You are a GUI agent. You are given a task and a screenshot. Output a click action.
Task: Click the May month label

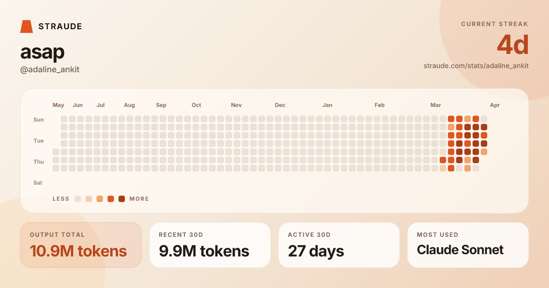point(59,105)
